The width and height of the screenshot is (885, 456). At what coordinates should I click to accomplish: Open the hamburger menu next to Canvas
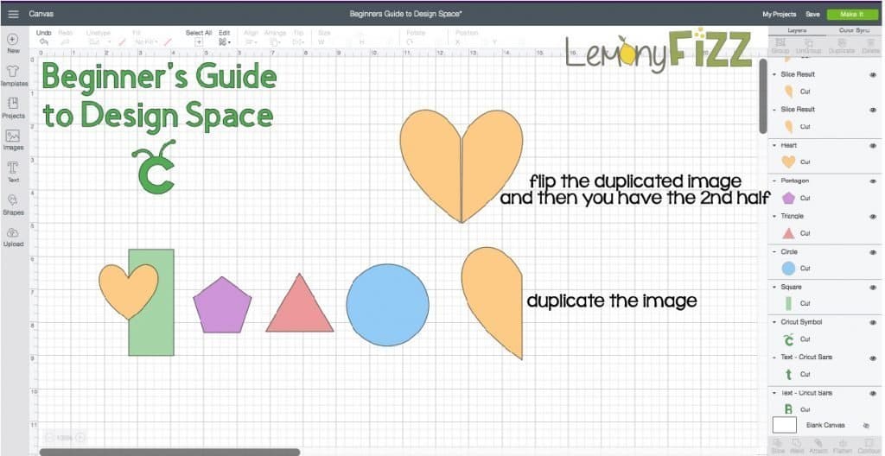[x=13, y=14]
